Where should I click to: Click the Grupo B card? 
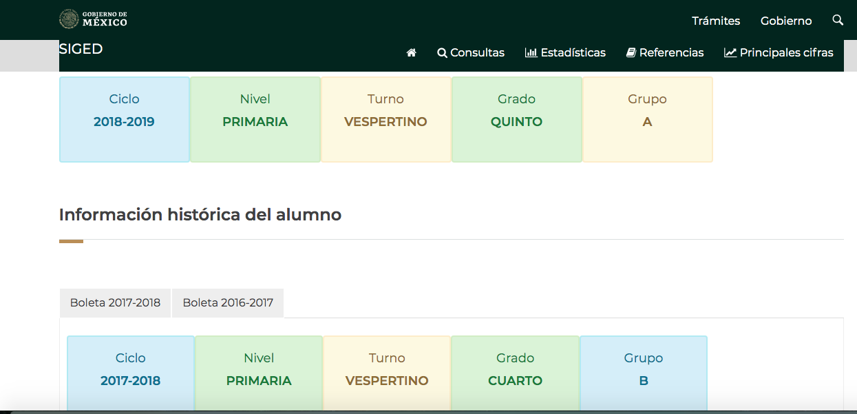pos(643,373)
